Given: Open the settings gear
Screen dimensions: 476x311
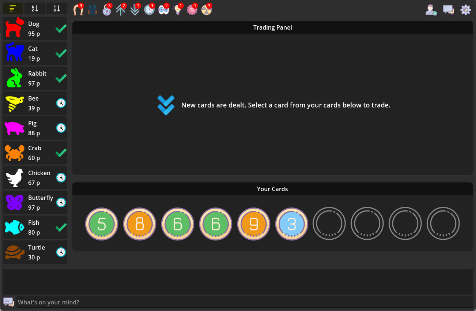Looking at the screenshot, I should 466,10.
